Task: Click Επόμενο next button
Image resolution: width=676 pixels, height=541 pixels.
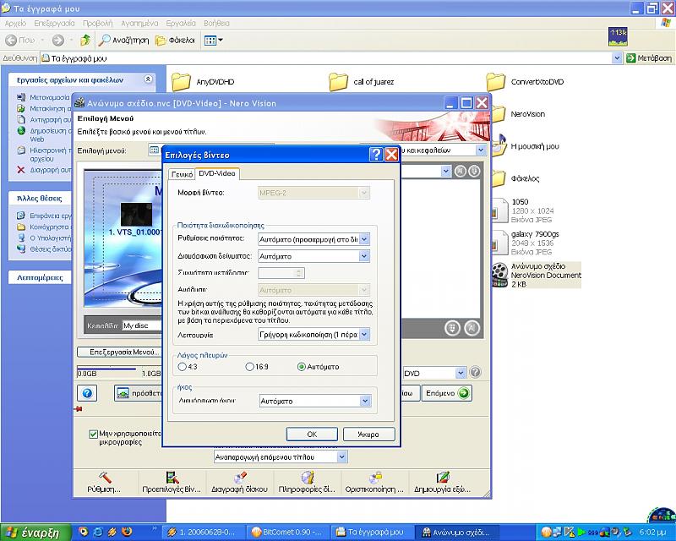Action: point(447,393)
